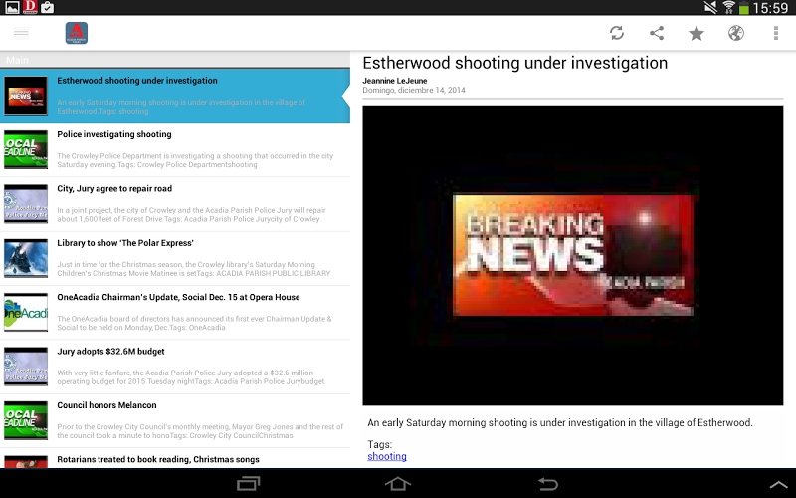Expand the navigation bar up-arrow chevron
796x498 pixels.
pyautogui.click(x=778, y=484)
